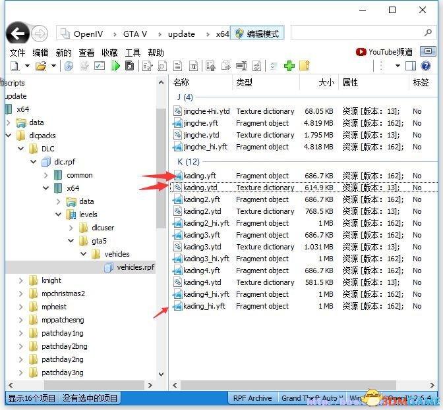Screen dimensions: 443x410
Task: Click the jingche.yft file icon
Action: coord(177,123)
